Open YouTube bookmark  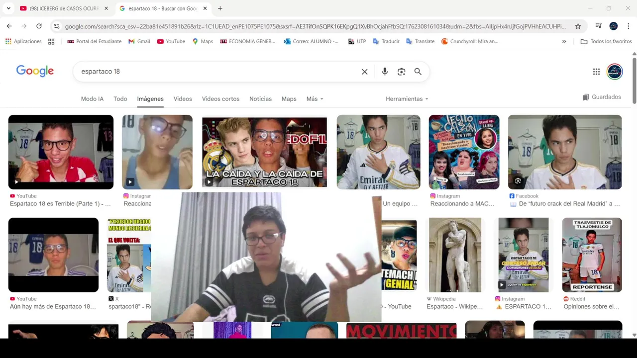click(x=171, y=41)
